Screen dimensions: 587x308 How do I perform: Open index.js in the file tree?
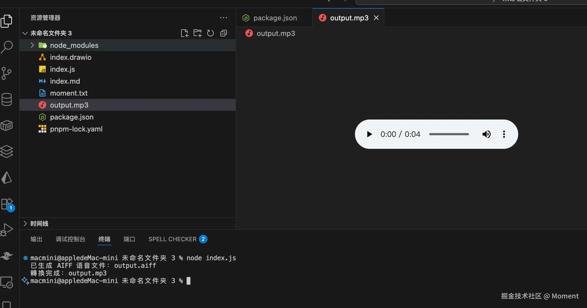point(62,69)
